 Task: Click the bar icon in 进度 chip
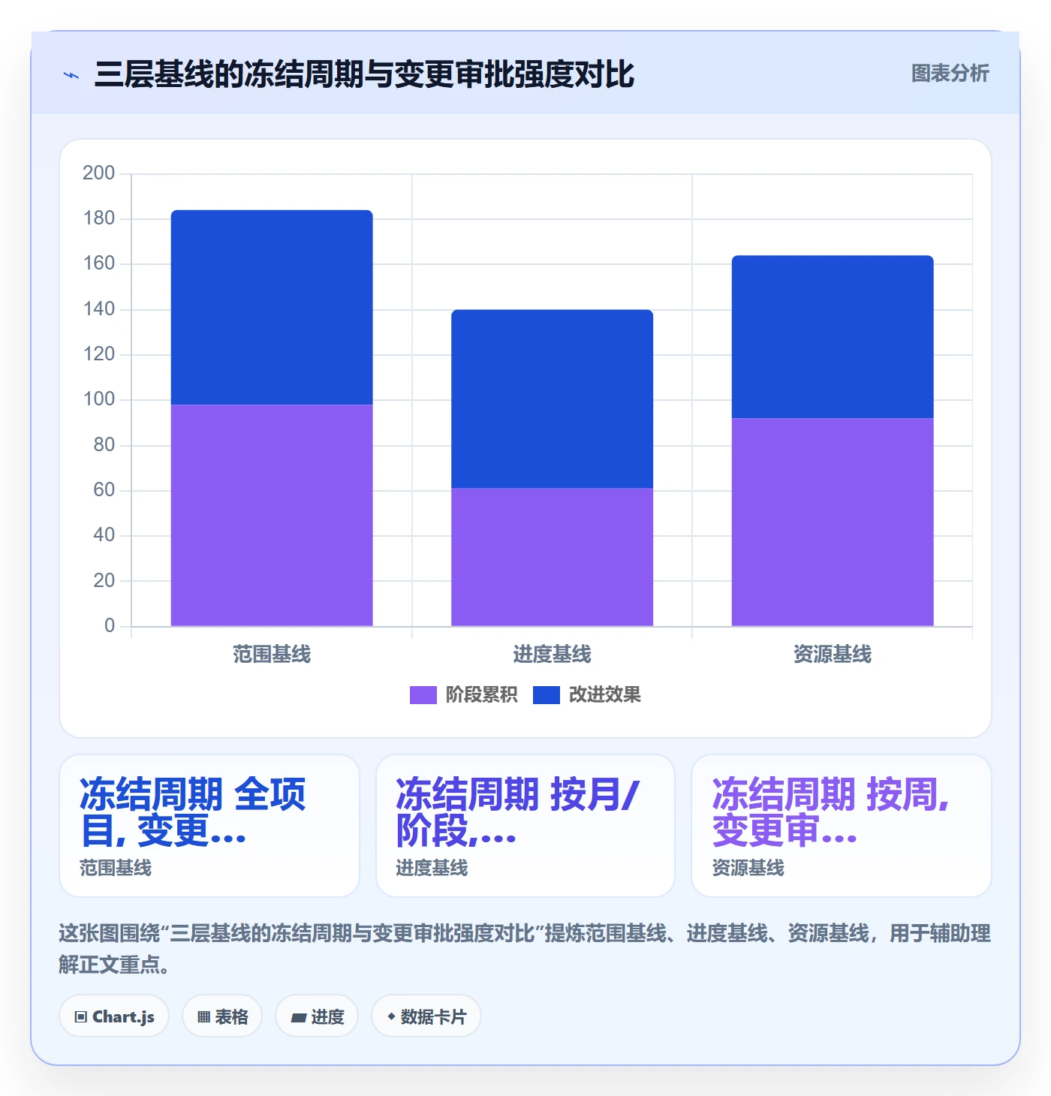(x=299, y=1018)
